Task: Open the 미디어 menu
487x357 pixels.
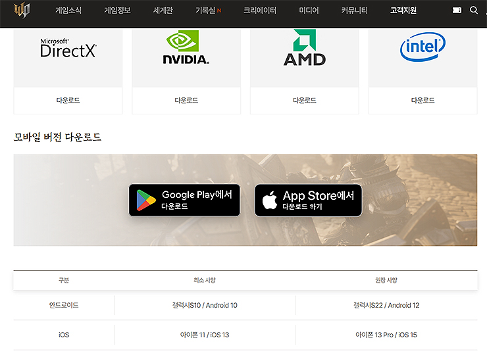Action: click(309, 11)
